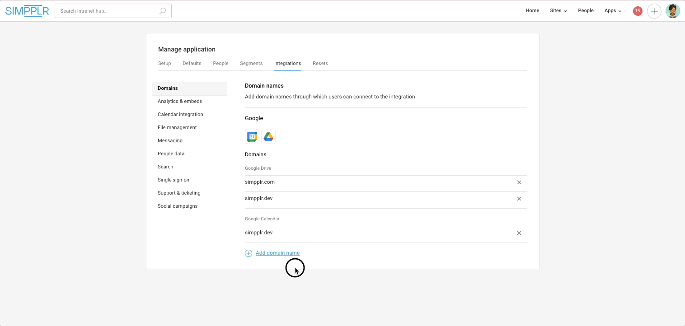Select Single sign-on in sidebar
This screenshot has height=326, width=685.
pos(174,180)
